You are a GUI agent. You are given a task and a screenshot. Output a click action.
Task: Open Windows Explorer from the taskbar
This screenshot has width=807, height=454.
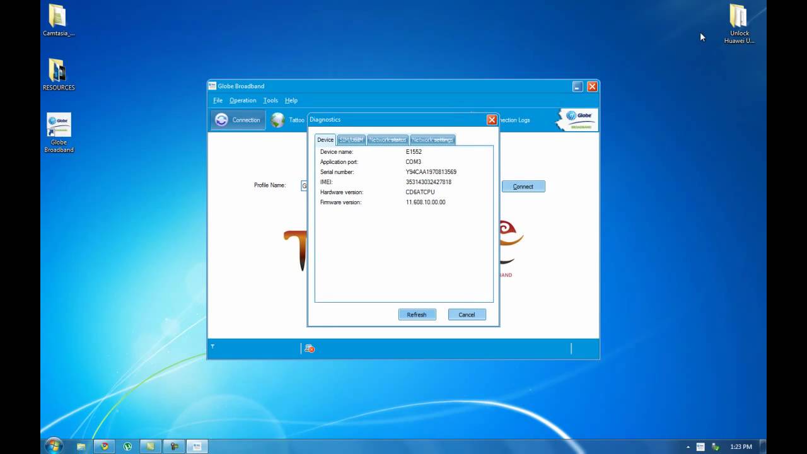pos(81,446)
